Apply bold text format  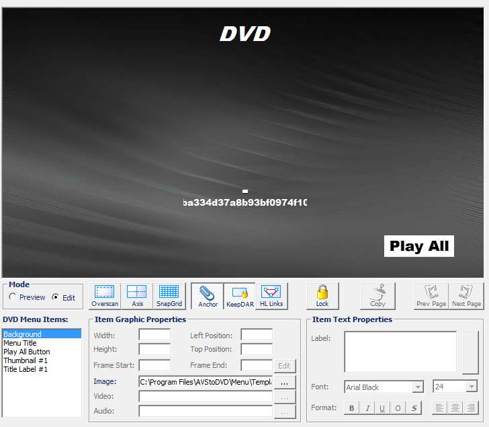coord(352,408)
